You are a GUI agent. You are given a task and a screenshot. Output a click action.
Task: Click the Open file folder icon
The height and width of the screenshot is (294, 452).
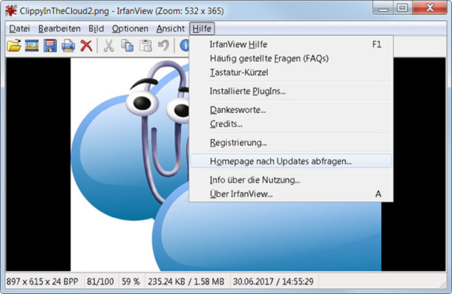point(14,45)
